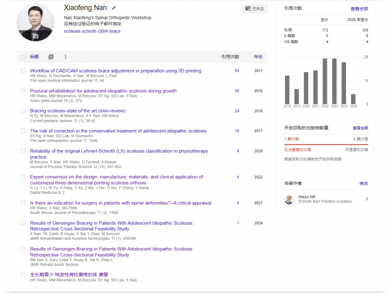Click 修改 link beside 合著作者
Image resolution: width=391 pixels, height=293 pixels.
tap(363, 183)
